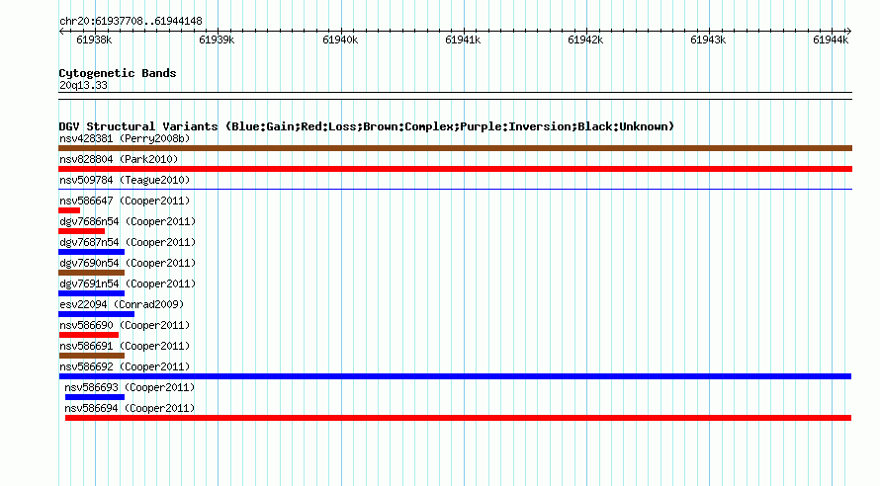Open the nsv586694 (Cooper2011) label

coord(130,408)
